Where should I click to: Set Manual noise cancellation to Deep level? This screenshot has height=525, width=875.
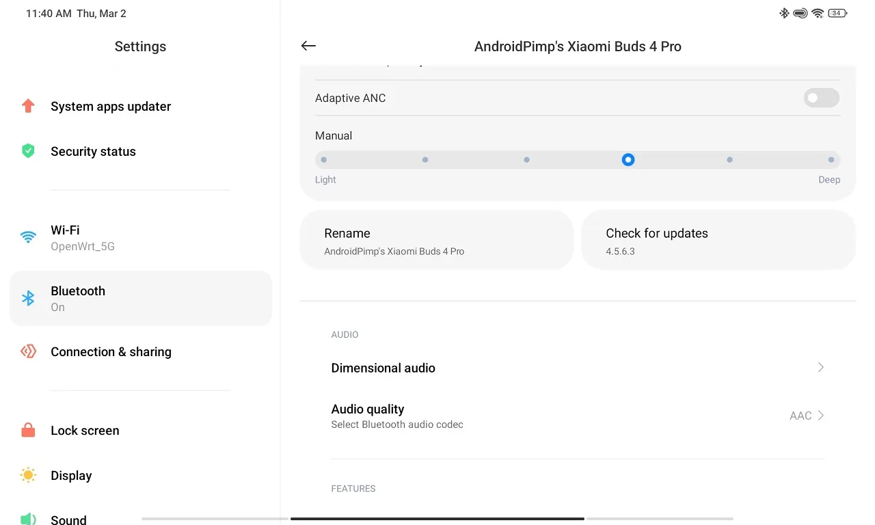point(831,159)
